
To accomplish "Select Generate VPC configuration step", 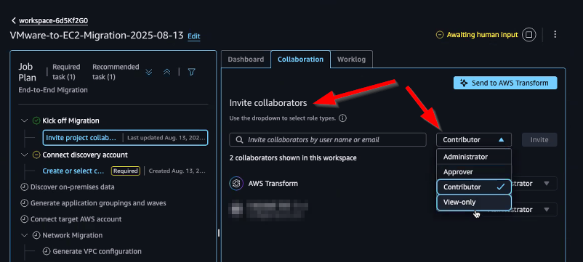I will tap(97, 251).
